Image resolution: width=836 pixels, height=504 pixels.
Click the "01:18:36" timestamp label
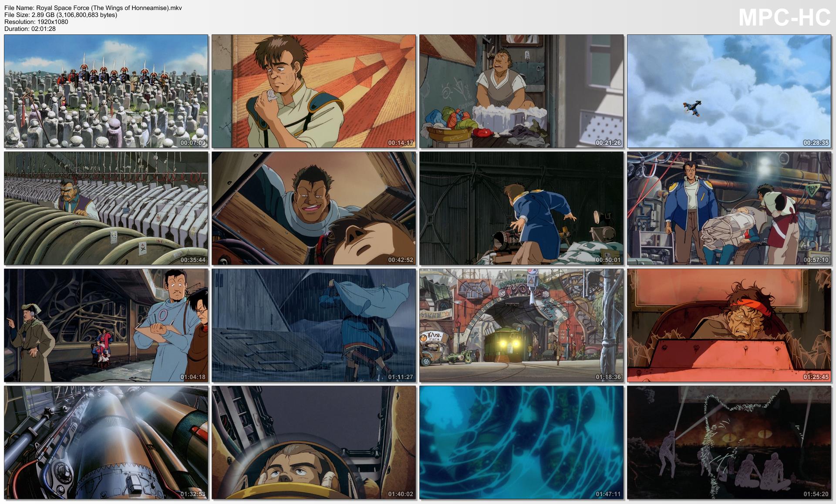coord(608,377)
